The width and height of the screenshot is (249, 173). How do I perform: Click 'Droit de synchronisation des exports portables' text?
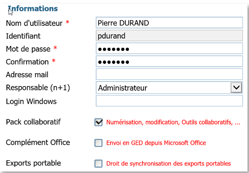click(168, 164)
